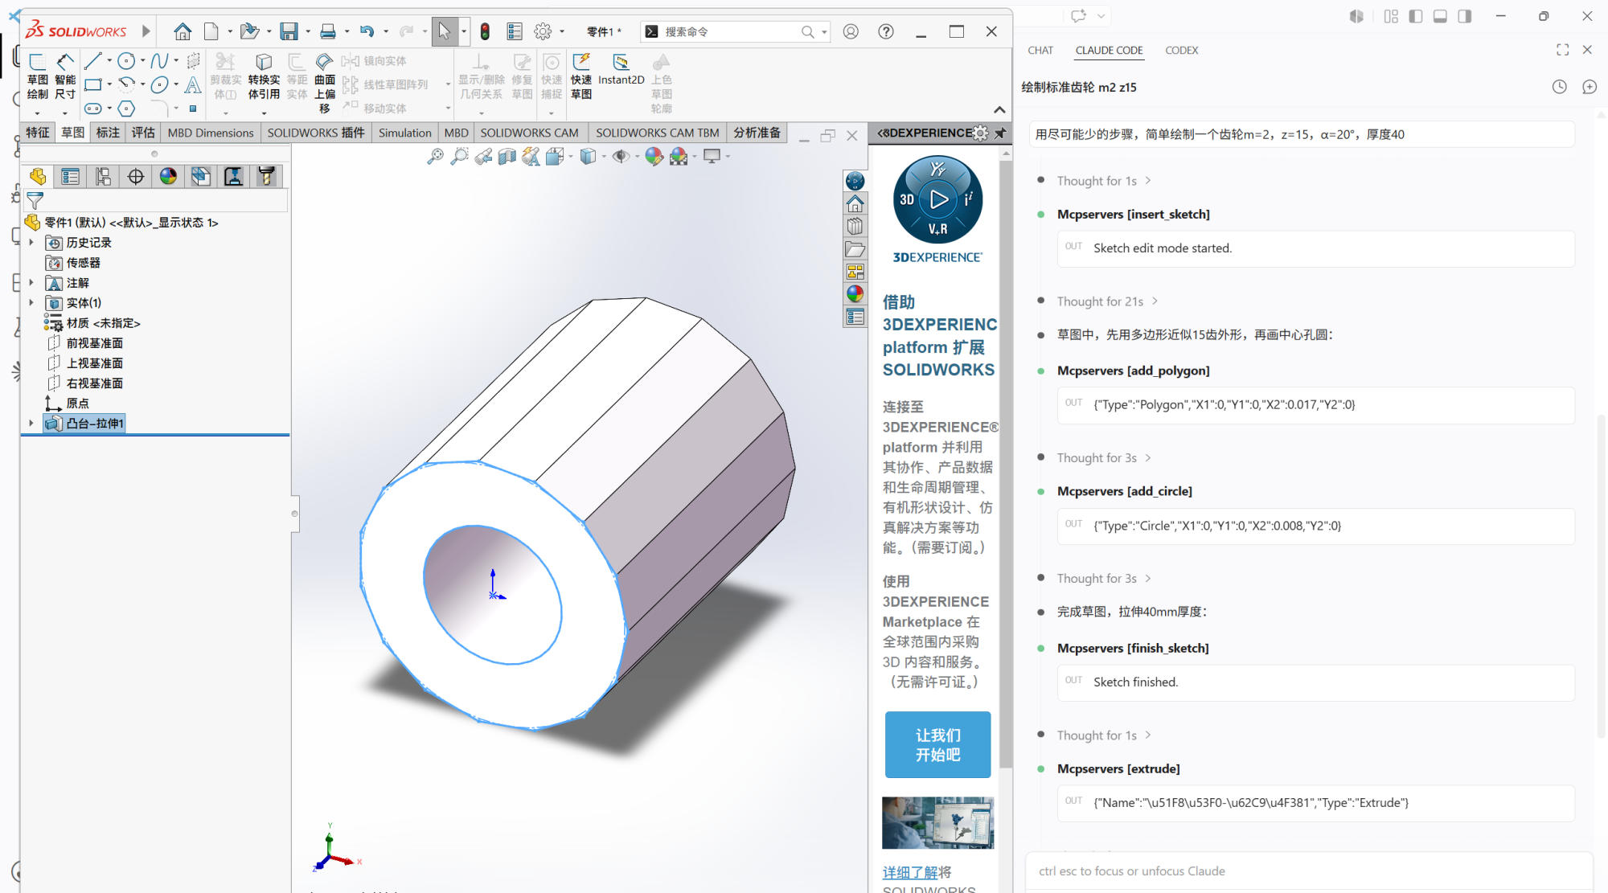The width and height of the screenshot is (1608, 893).
Task: Collapse the CommandManager ribbon chevron
Action: pos(999,109)
